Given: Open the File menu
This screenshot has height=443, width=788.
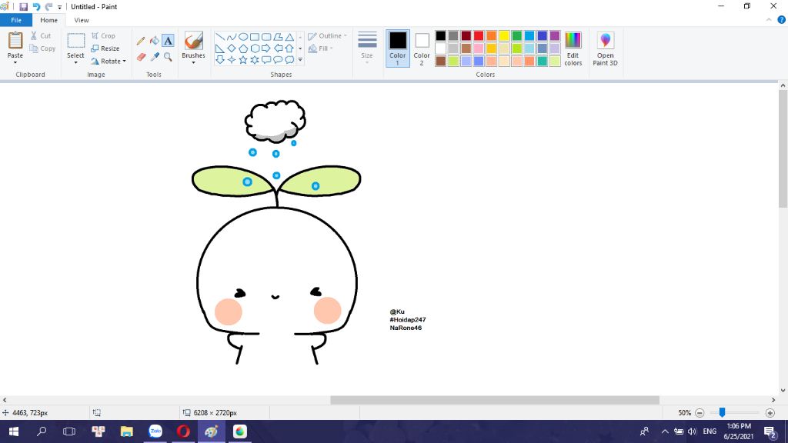Looking at the screenshot, I should (16, 20).
